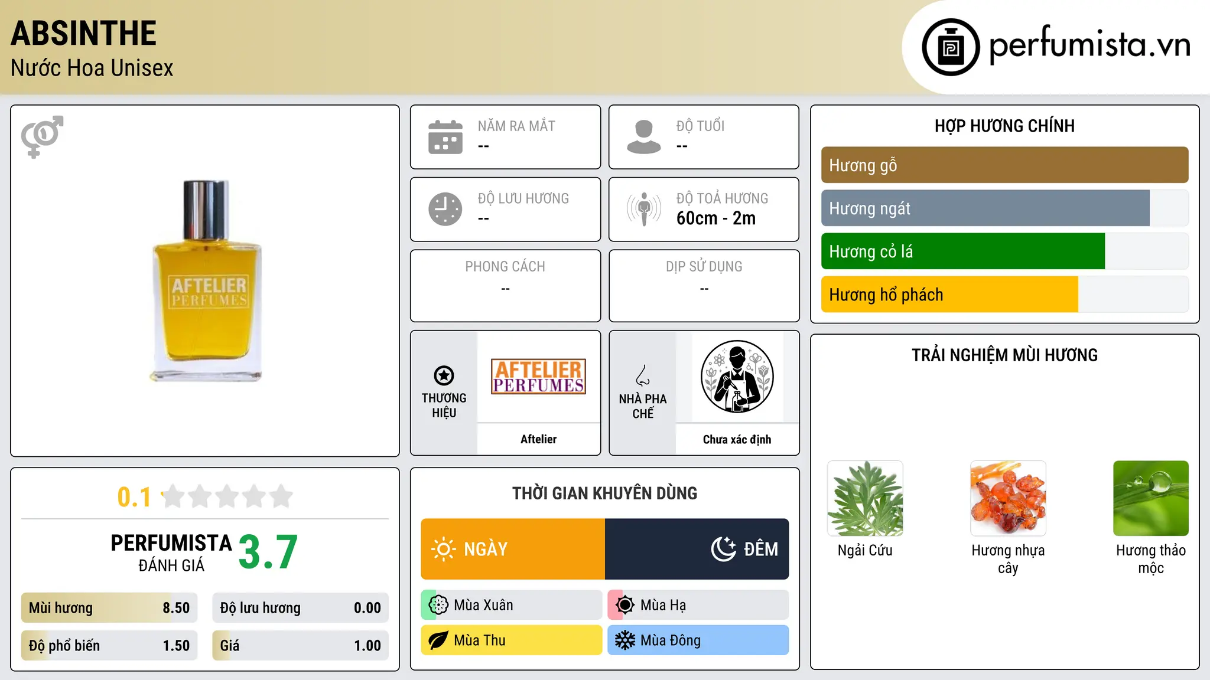Click the Hương gỗ accord bar
This screenshot has width=1210, height=680.
click(x=1004, y=165)
